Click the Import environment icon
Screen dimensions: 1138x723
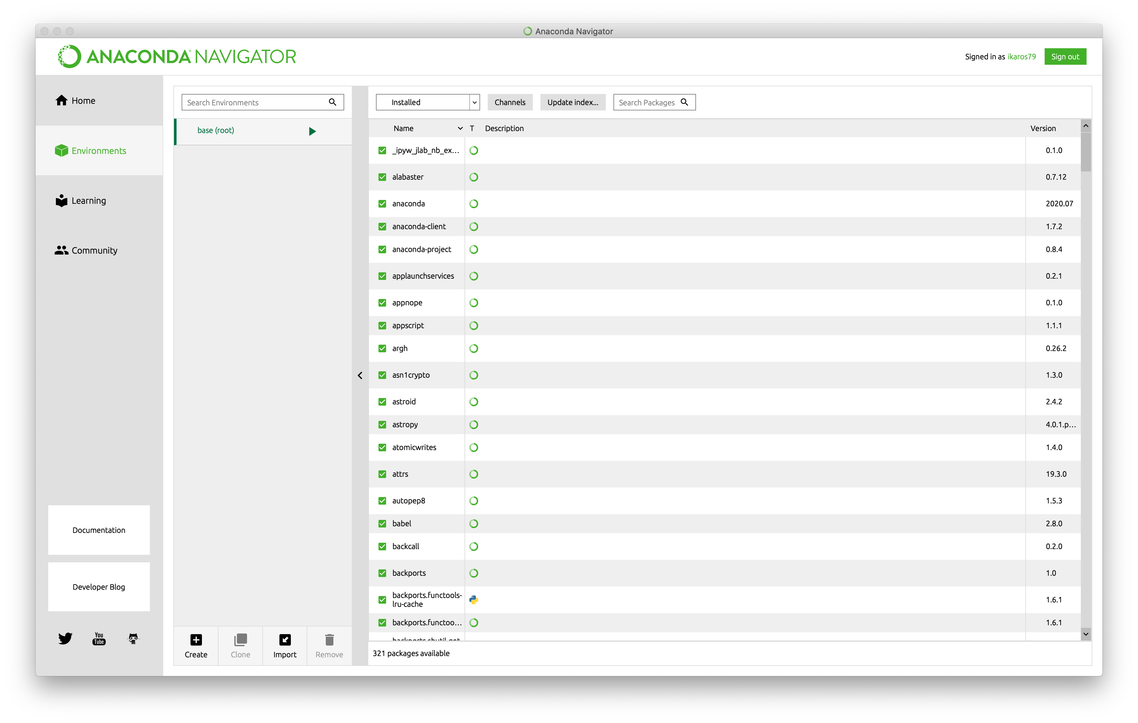click(284, 640)
